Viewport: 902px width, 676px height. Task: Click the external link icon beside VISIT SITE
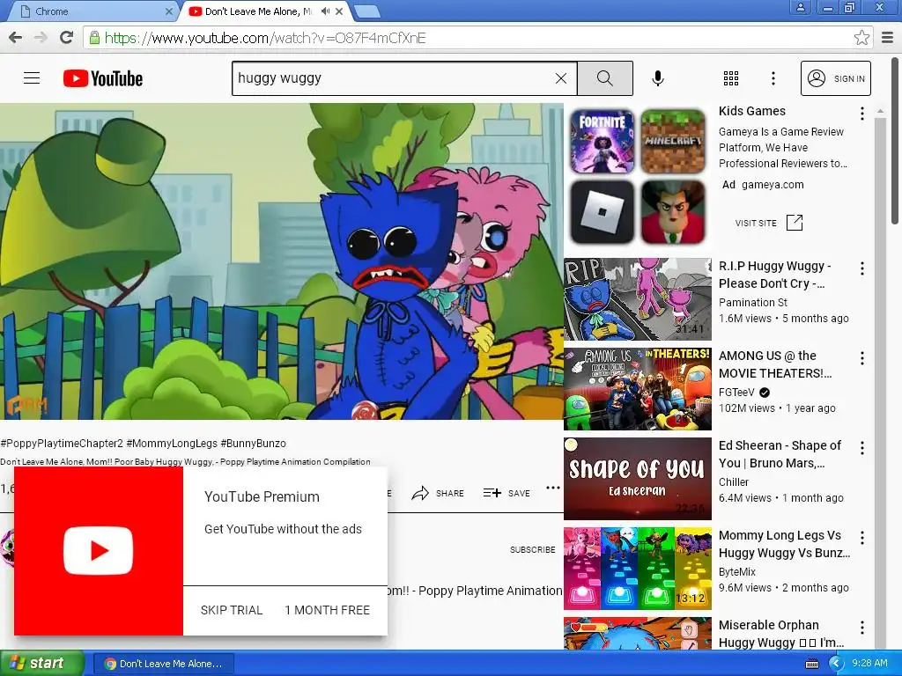(x=795, y=223)
